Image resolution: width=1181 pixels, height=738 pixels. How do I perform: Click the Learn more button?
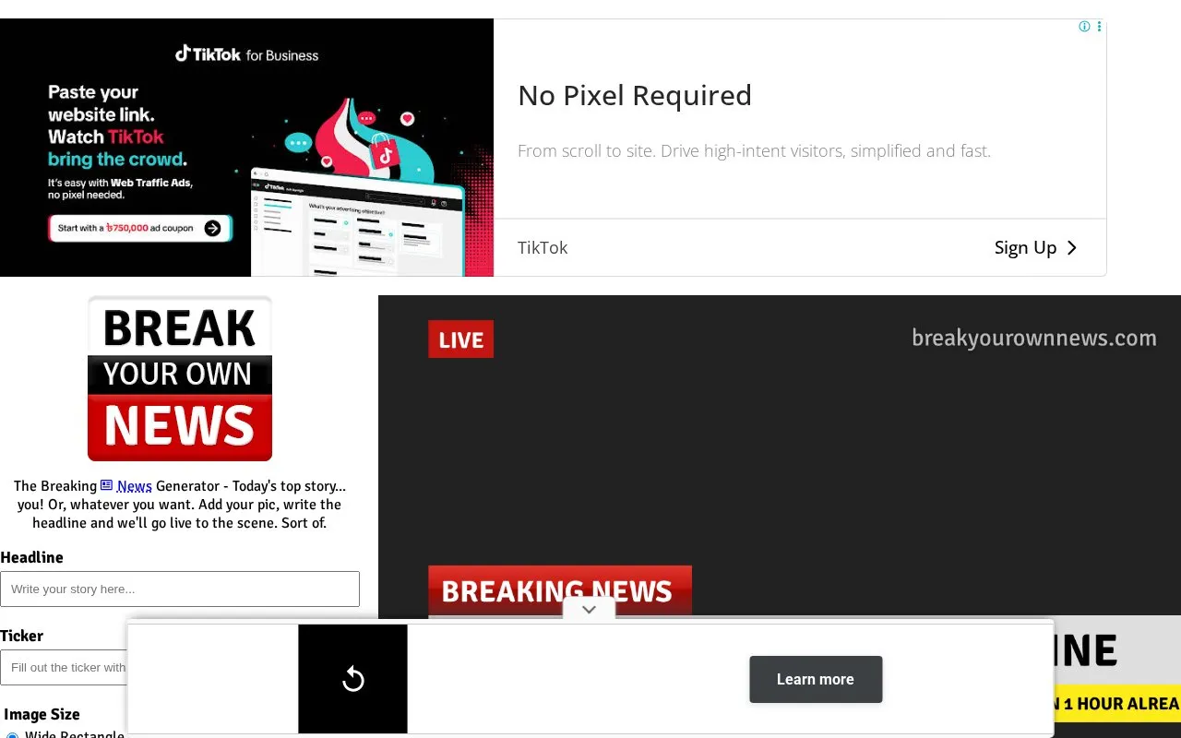click(816, 679)
